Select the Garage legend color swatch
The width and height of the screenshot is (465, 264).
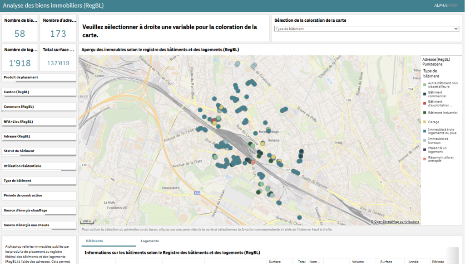425,122
